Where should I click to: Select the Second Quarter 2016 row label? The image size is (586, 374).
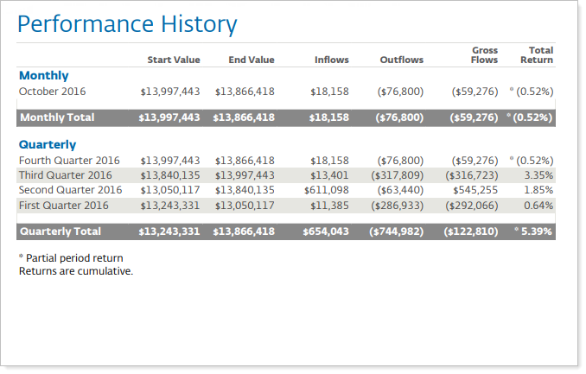[70, 190]
